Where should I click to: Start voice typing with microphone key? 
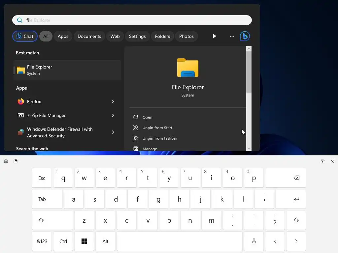coord(254,241)
